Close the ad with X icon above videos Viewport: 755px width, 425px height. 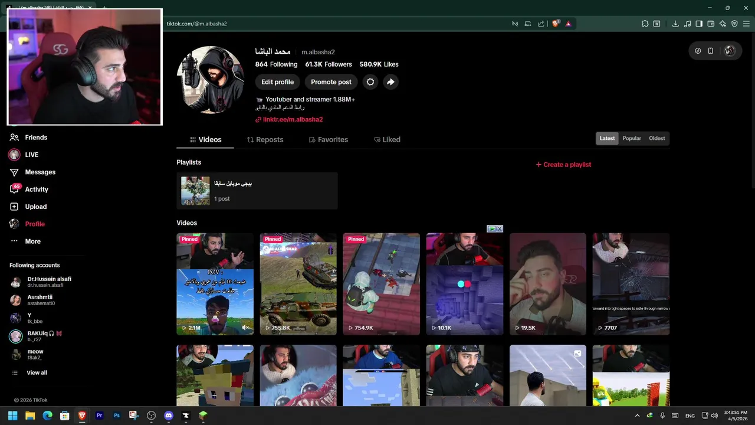pyautogui.click(x=499, y=229)
